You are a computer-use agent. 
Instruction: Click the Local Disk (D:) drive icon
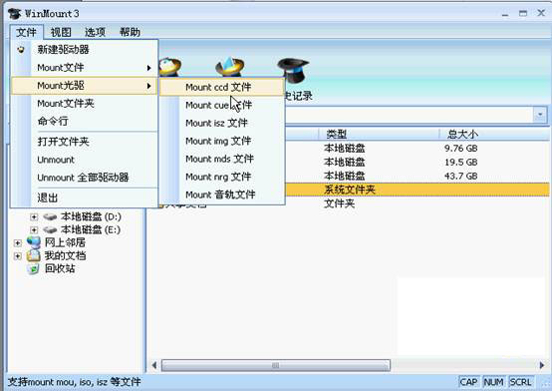click(x=50, y=216)
